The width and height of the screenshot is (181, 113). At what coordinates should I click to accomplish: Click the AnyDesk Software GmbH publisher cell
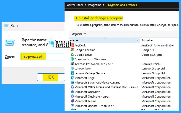click(x=157, y=45)
